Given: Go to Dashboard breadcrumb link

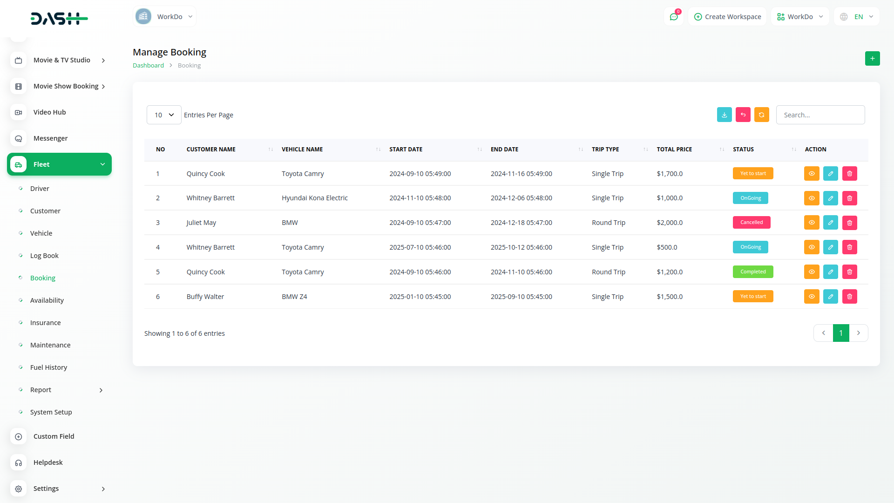Looking at the screenshot, I should [x=148, y=66].
